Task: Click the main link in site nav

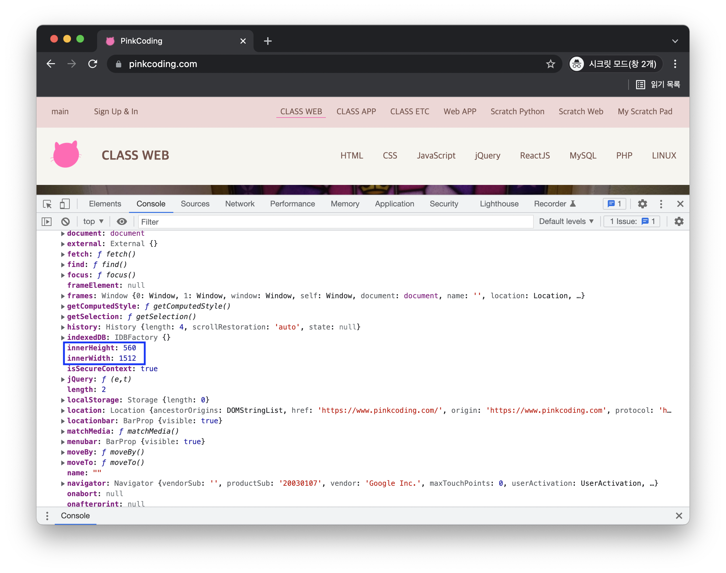Action: click(60, 111)
